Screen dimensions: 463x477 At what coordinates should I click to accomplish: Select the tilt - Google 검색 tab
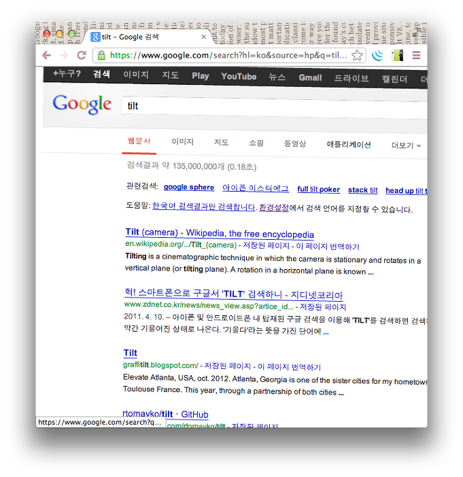tap(148, 37)
